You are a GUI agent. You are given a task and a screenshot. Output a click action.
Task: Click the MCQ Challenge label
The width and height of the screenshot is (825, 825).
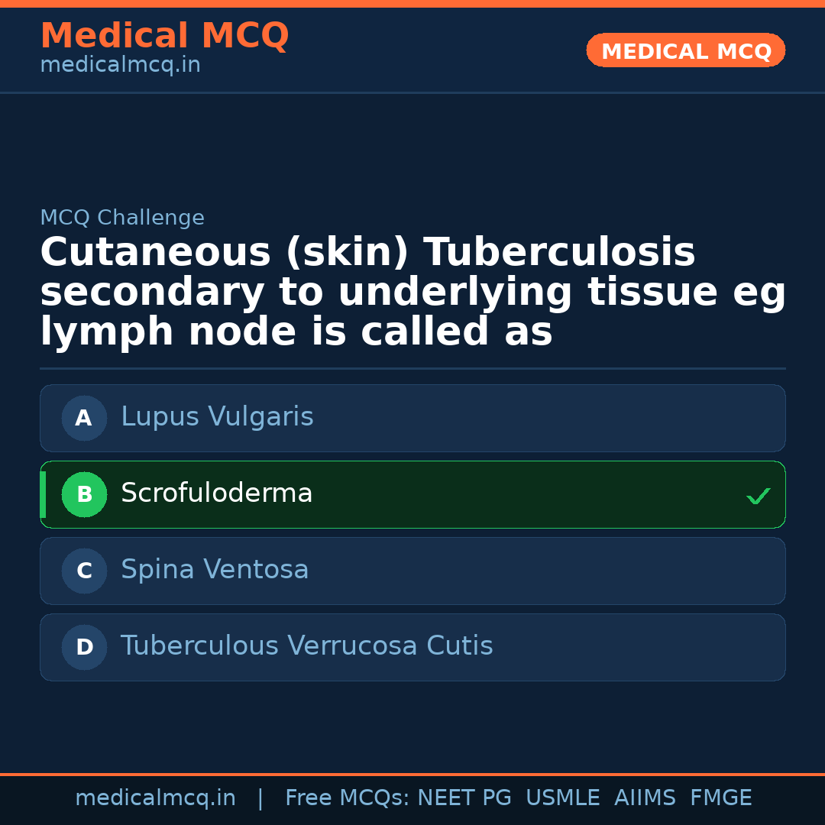(x=122, y=218)
